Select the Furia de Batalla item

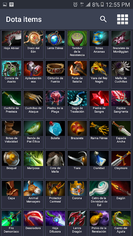[77, 74]
